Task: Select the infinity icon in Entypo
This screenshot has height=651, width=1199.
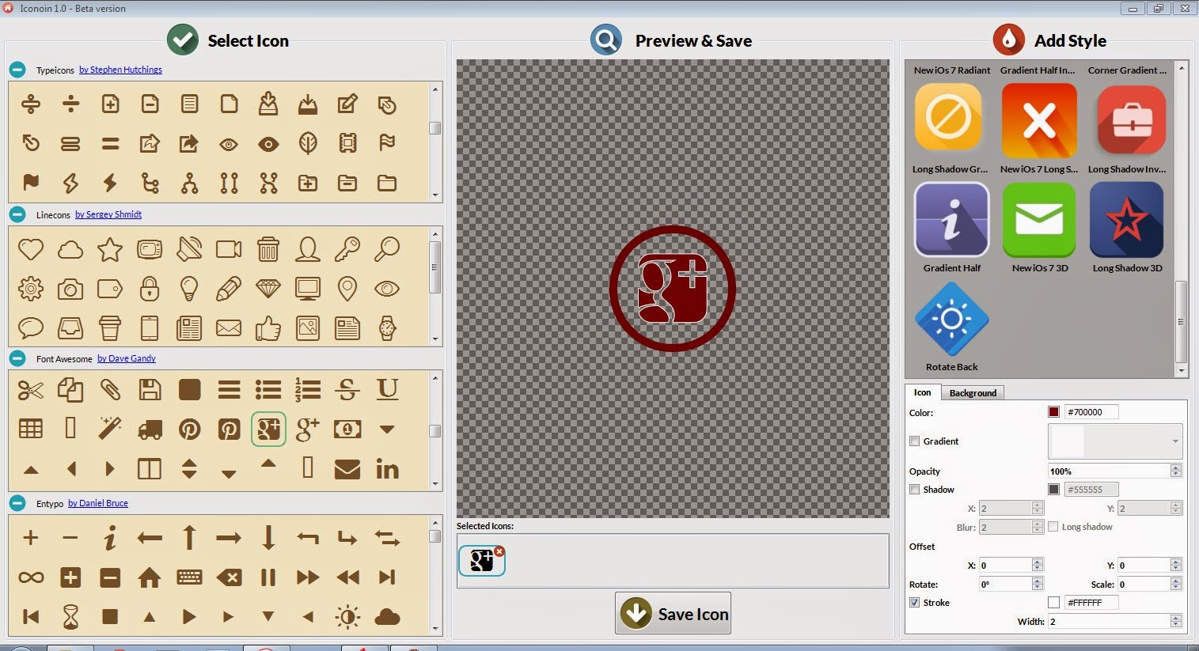Action: coord(31,577)
